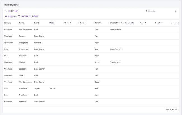Click the search magnifier icon
The image size is (182, 115).
(146, 11)
